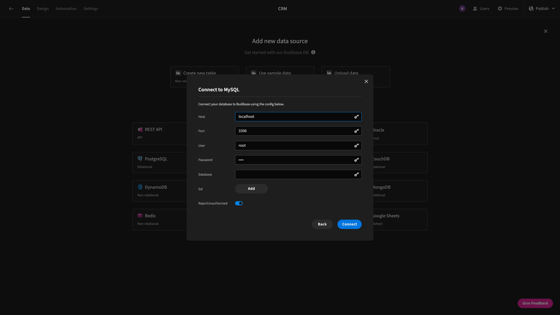Click the Redis card label
Screen dimensions: 560x315
(150, 216)
